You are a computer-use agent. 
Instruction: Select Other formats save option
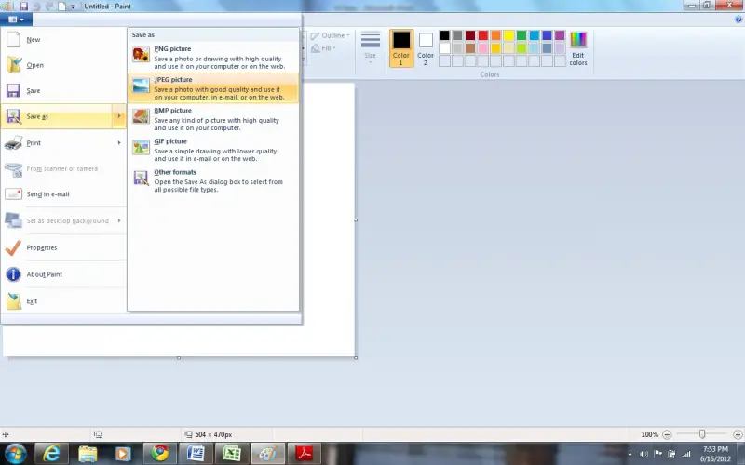213,180
